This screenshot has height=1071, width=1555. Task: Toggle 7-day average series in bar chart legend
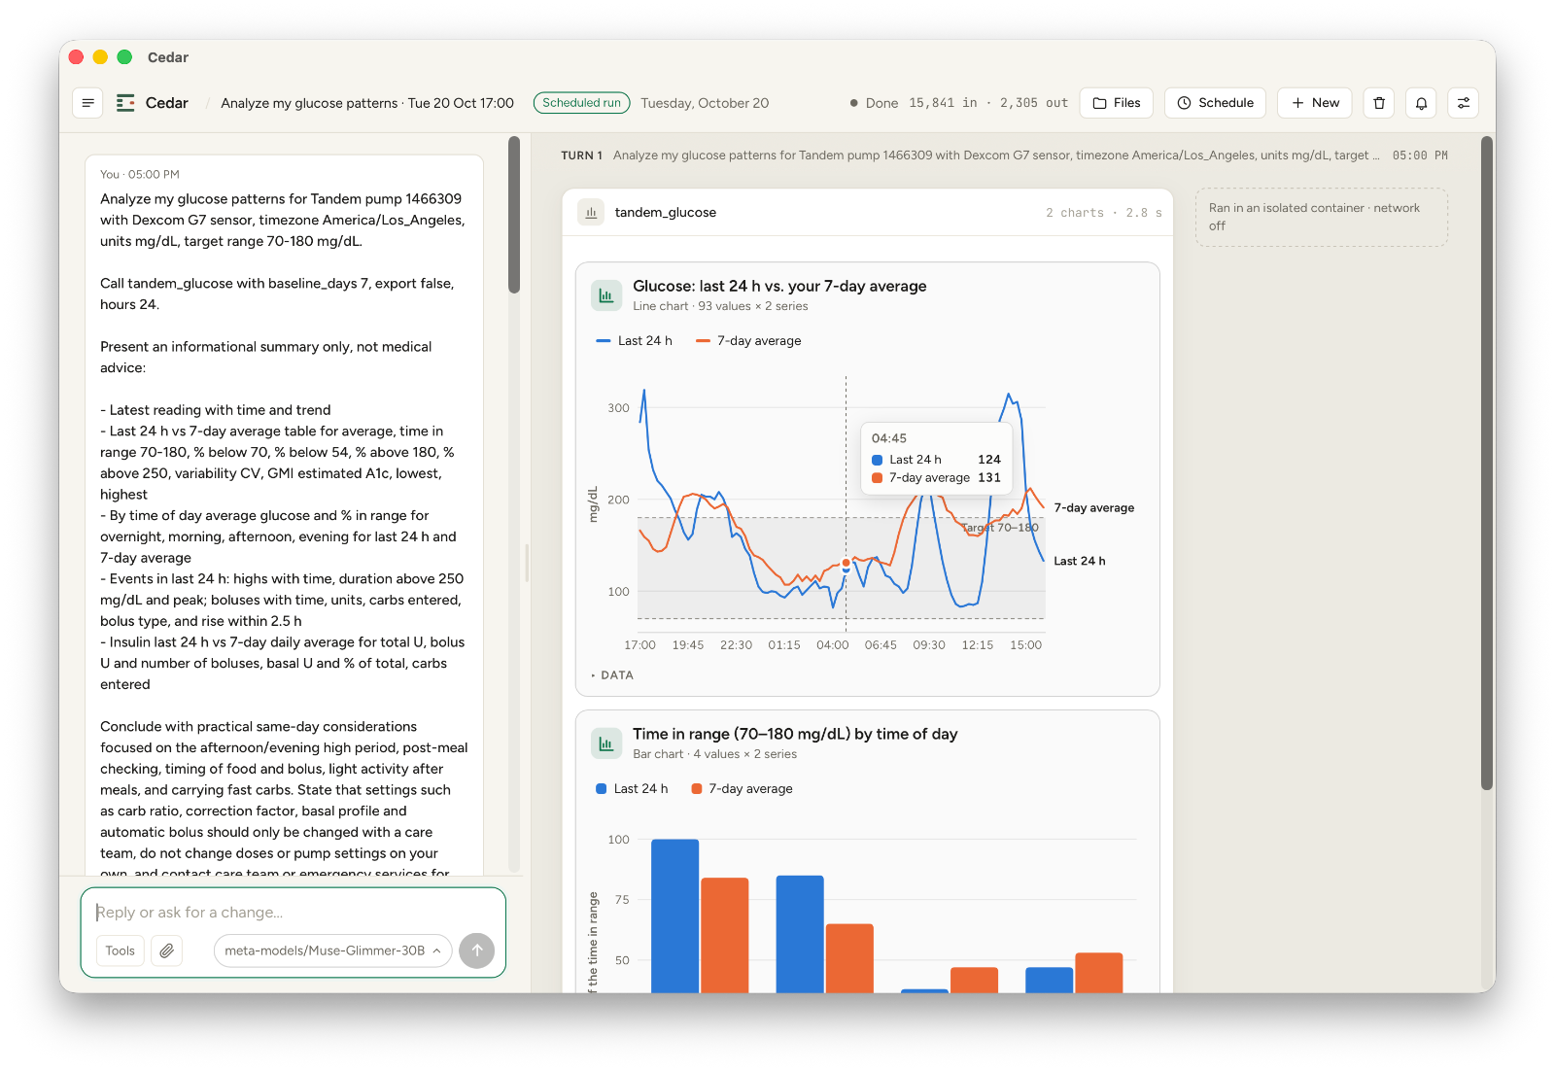tap(742, 789)
